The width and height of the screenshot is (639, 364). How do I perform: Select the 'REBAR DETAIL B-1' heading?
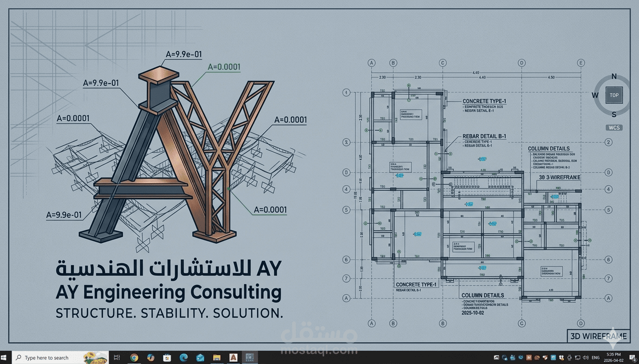tap(484, 136)
